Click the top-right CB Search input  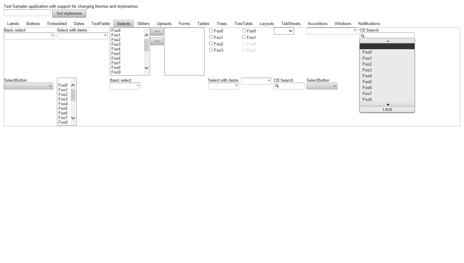coord(387,36)
